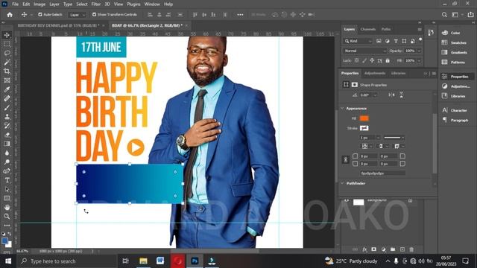Select the Clone Stamp tool
The height and width of the screenshot is (268, 477).
click(7, 117)
